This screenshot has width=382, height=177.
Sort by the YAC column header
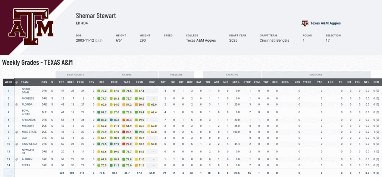319,82
